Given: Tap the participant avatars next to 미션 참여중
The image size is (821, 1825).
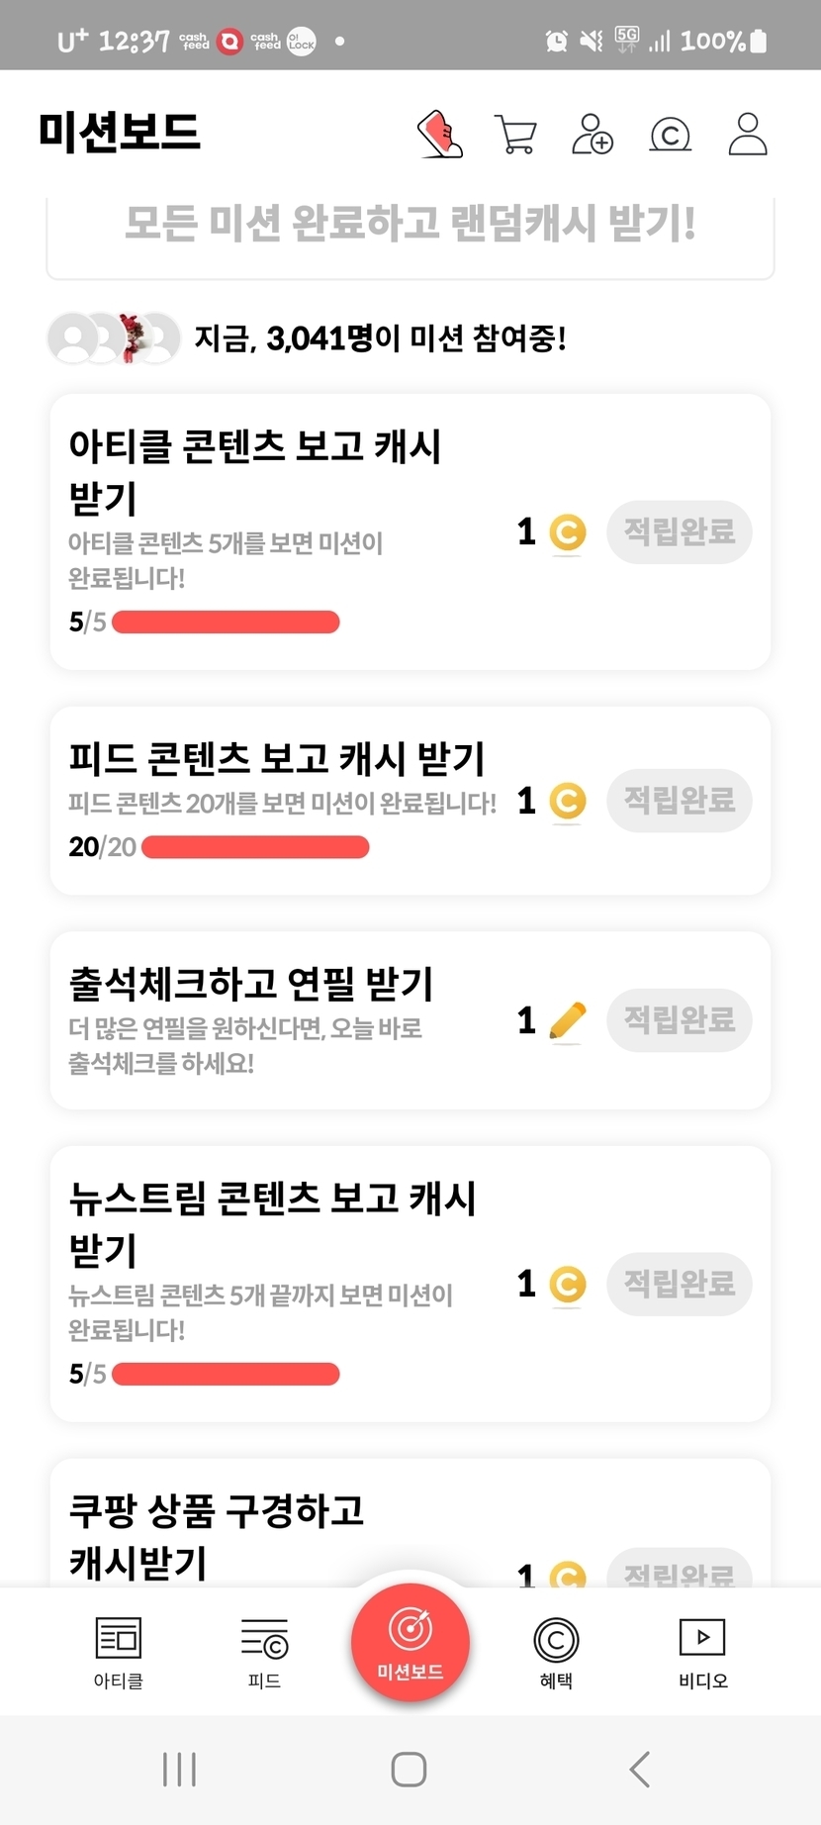Looking at the screenshot, I should (x=114, y=338).
